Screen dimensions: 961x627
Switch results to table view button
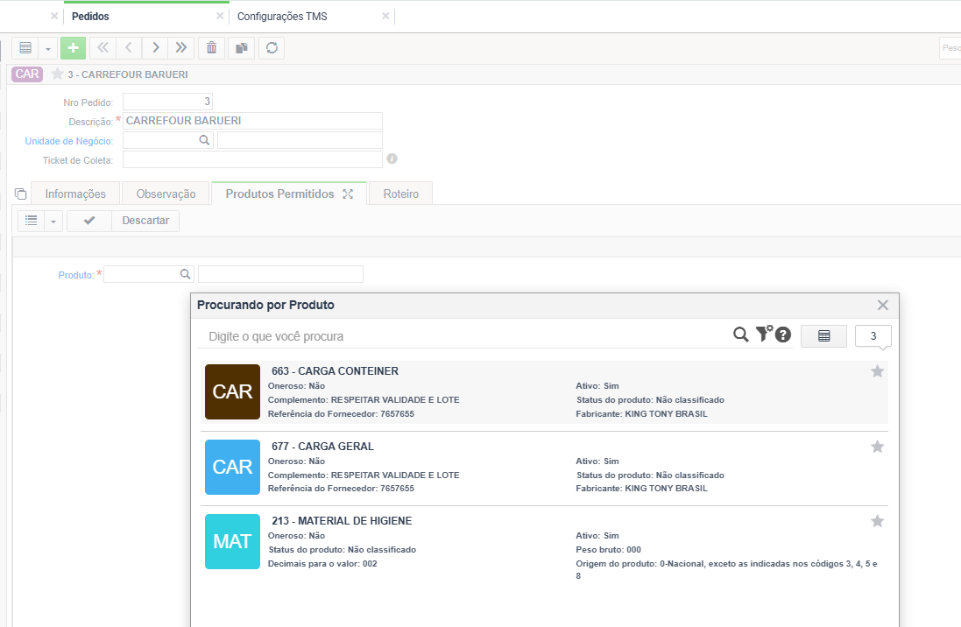click(x=823, y=336)
